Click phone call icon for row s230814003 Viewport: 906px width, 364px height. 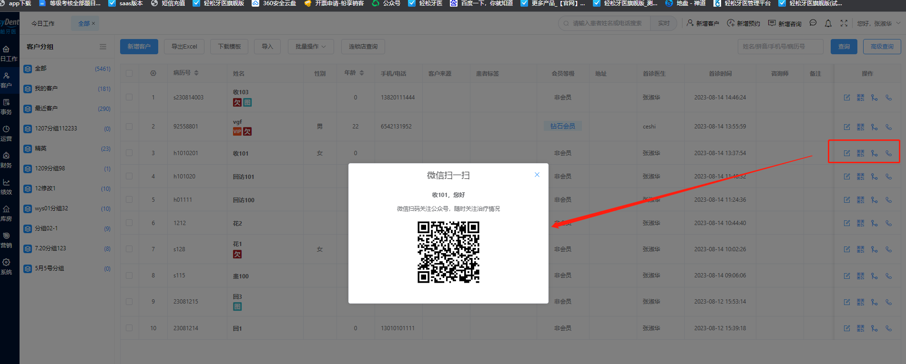(x=888, y=98)
